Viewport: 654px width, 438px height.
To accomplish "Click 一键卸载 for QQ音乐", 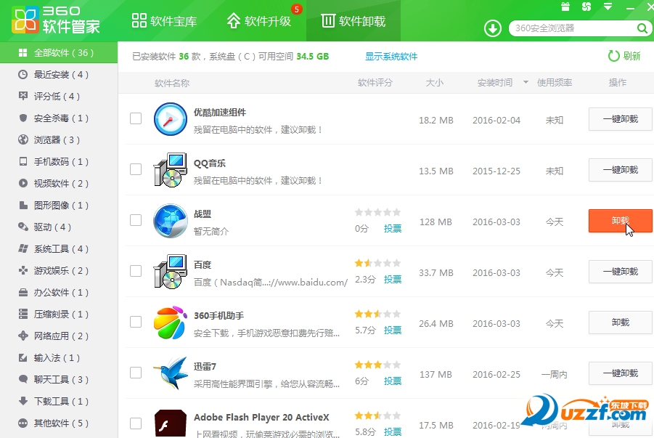I will click(620, 170).
